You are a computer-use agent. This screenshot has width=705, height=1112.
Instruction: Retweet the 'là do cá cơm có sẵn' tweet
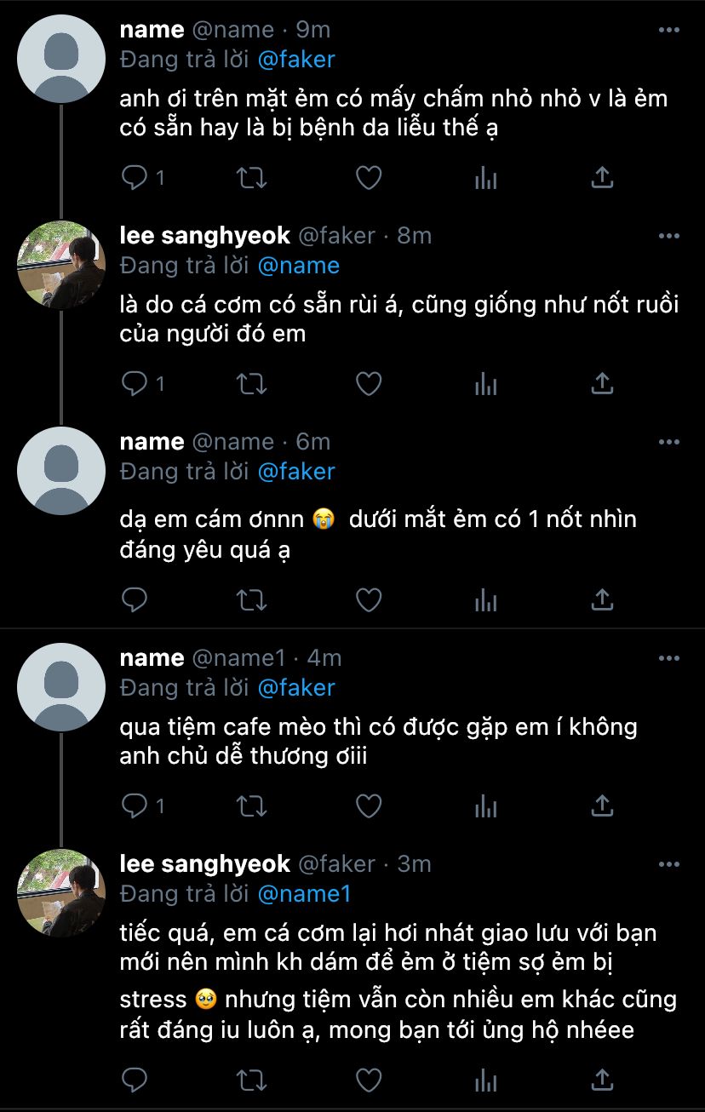tap(251, 384)
